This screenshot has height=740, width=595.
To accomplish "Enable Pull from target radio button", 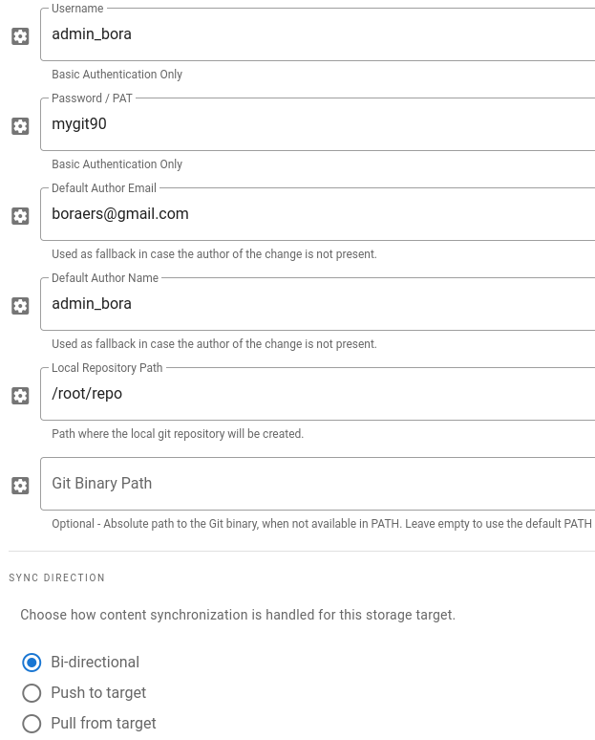I will point(32,724).
